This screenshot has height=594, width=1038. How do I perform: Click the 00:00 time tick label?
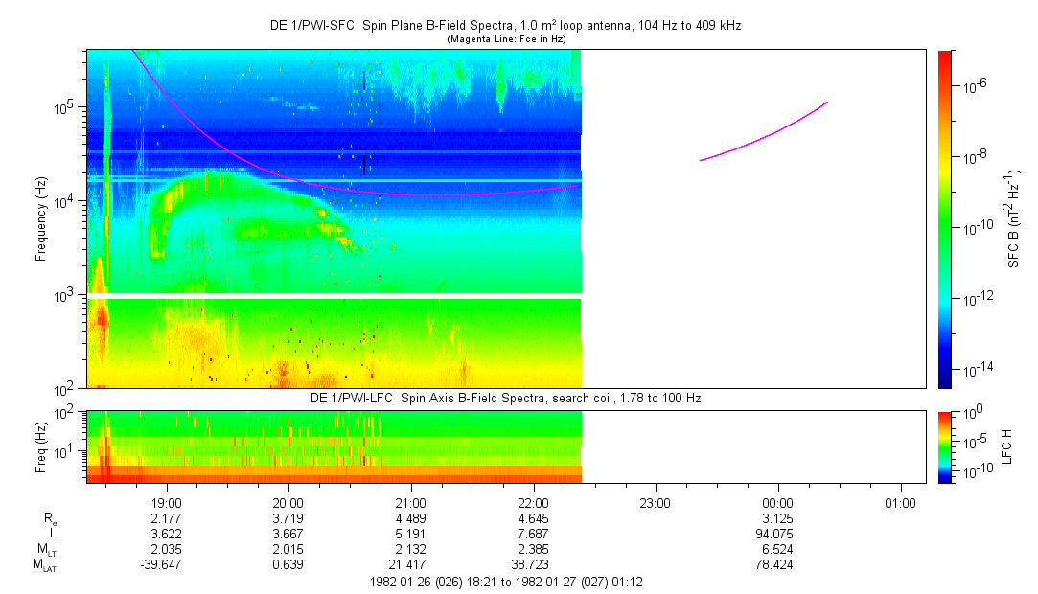778,503
